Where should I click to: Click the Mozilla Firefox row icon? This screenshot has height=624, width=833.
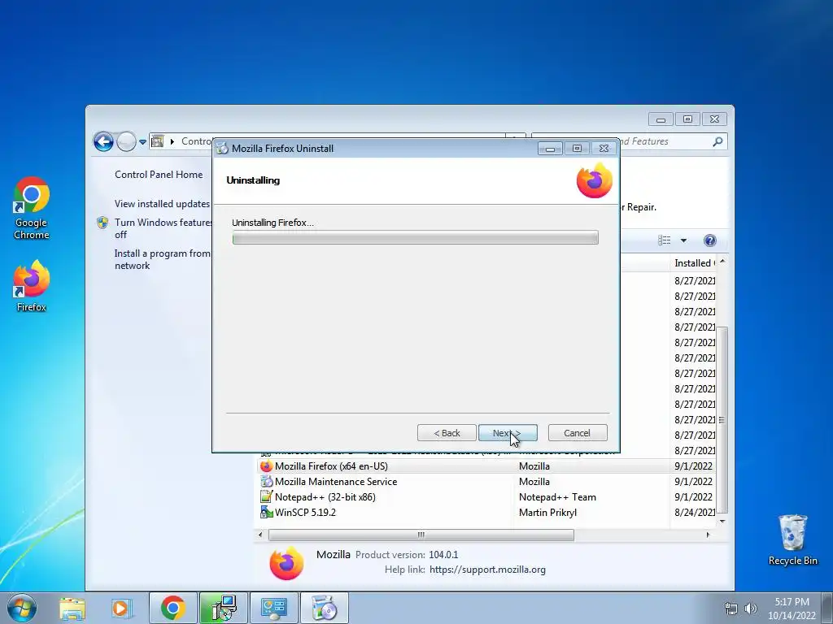266,466
